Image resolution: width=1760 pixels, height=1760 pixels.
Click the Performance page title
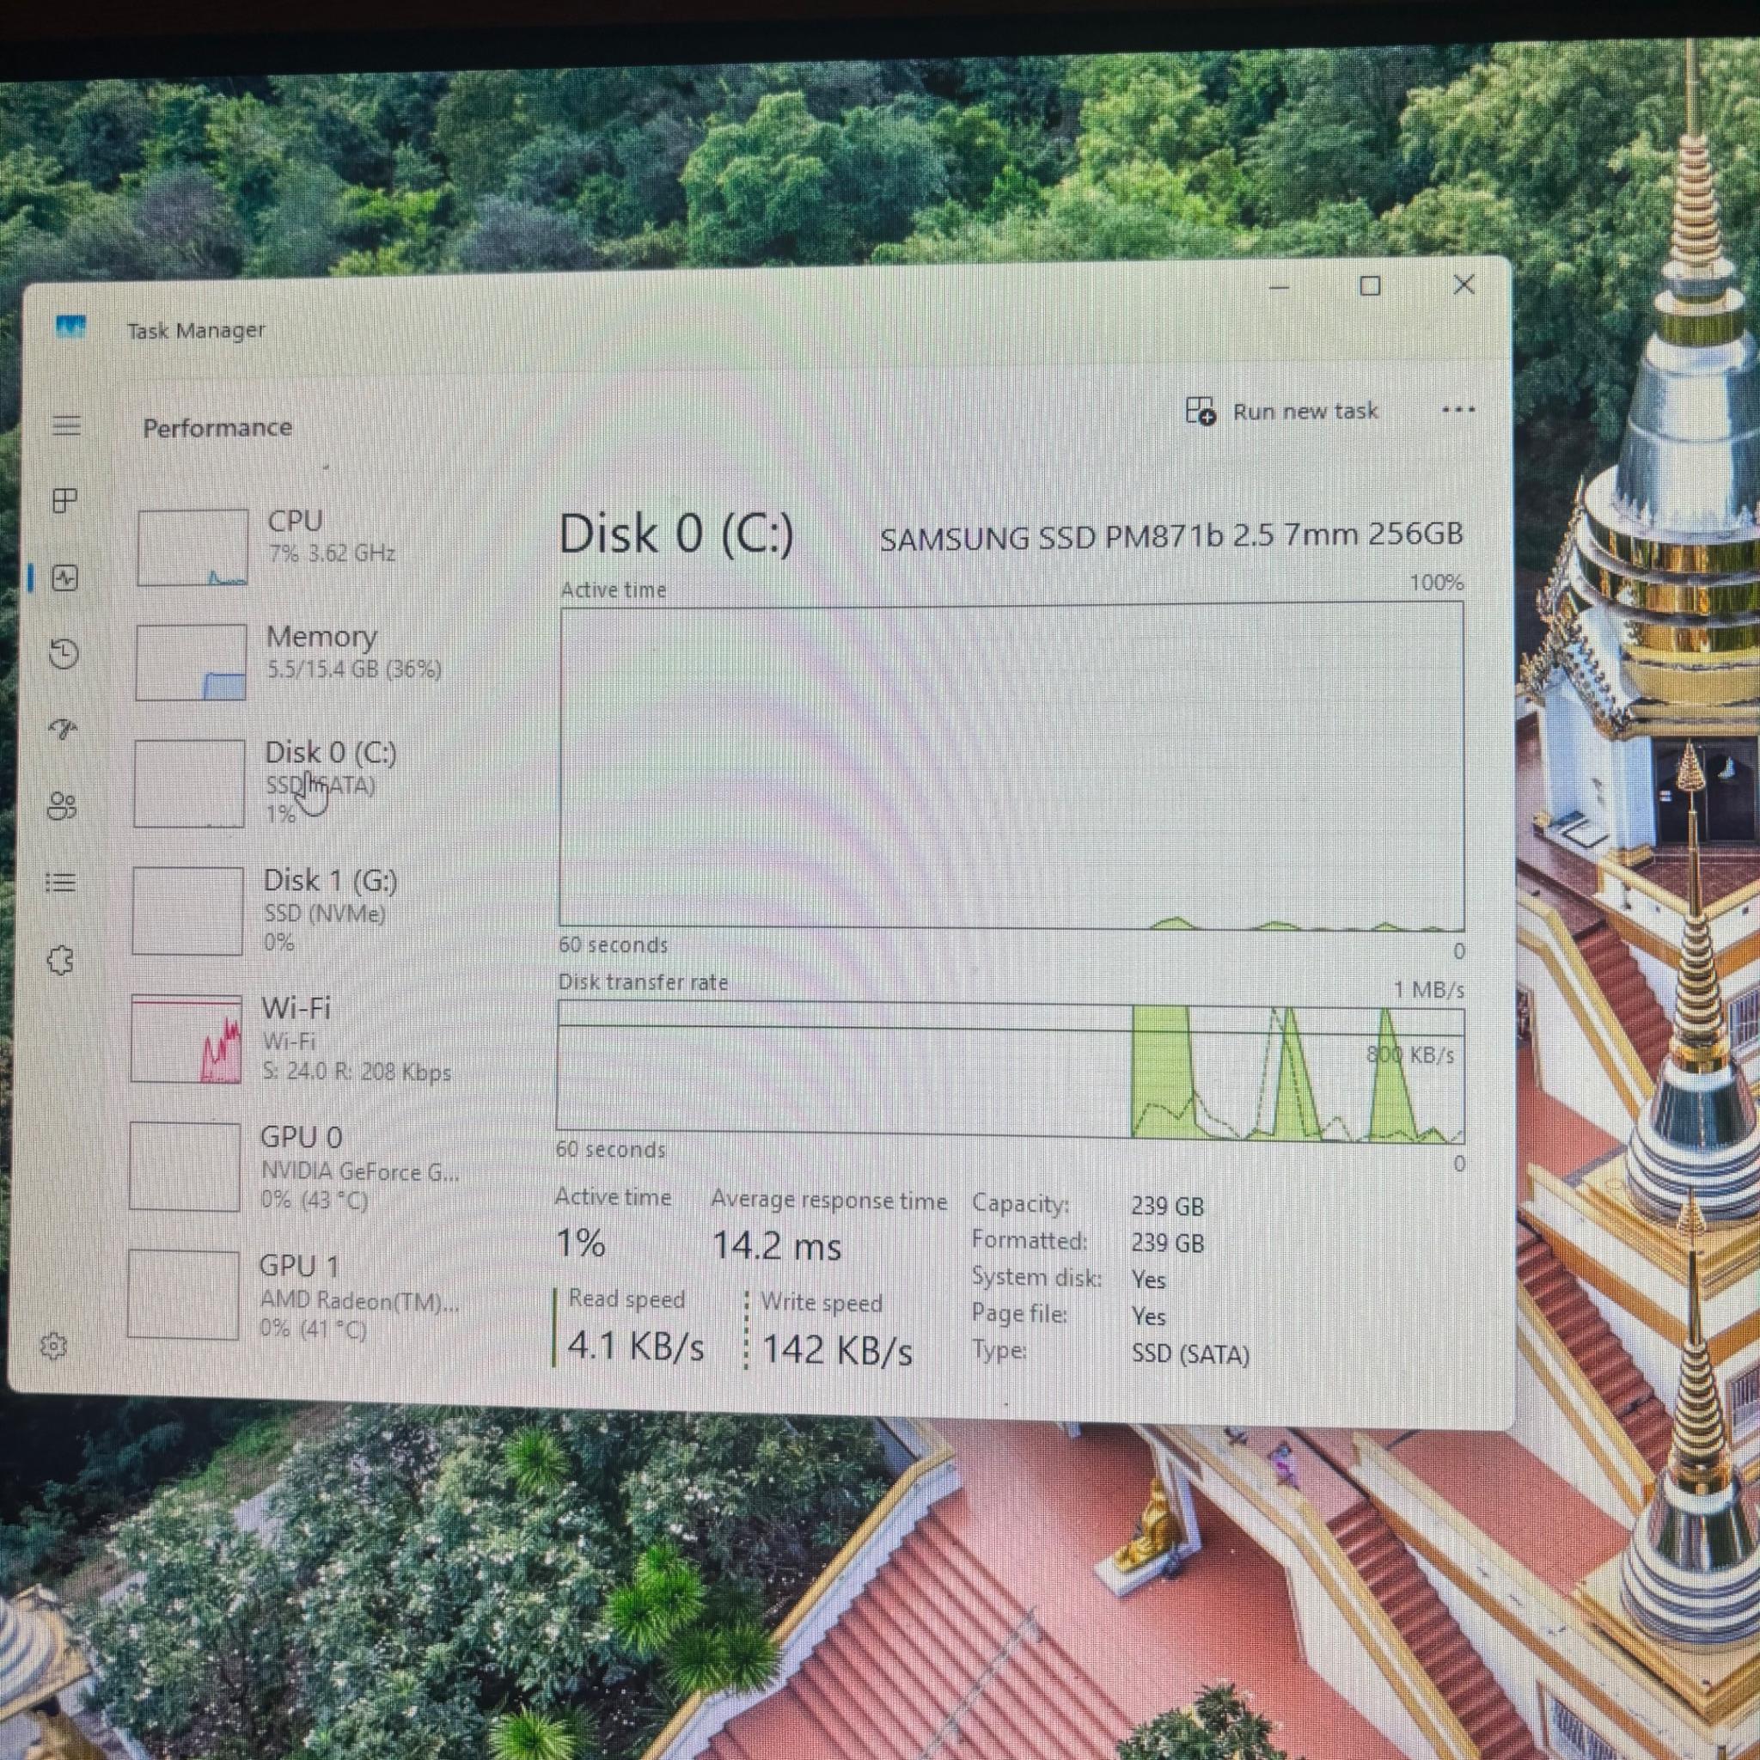pos(217,427)
